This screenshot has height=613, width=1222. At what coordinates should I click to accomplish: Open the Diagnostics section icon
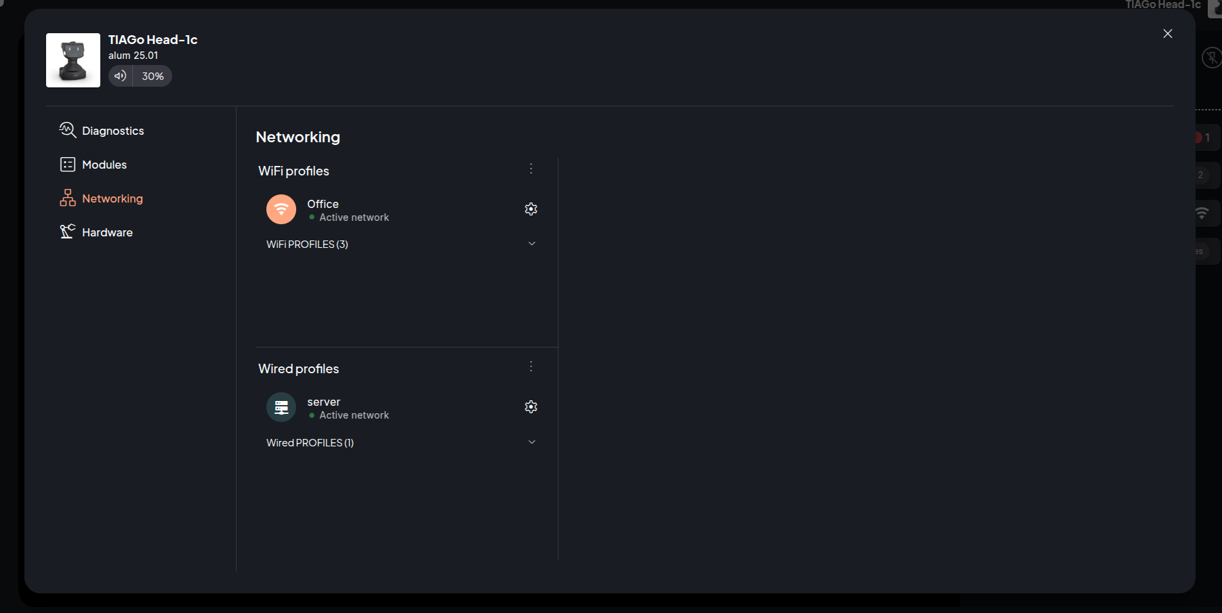[x=67, y=130]
